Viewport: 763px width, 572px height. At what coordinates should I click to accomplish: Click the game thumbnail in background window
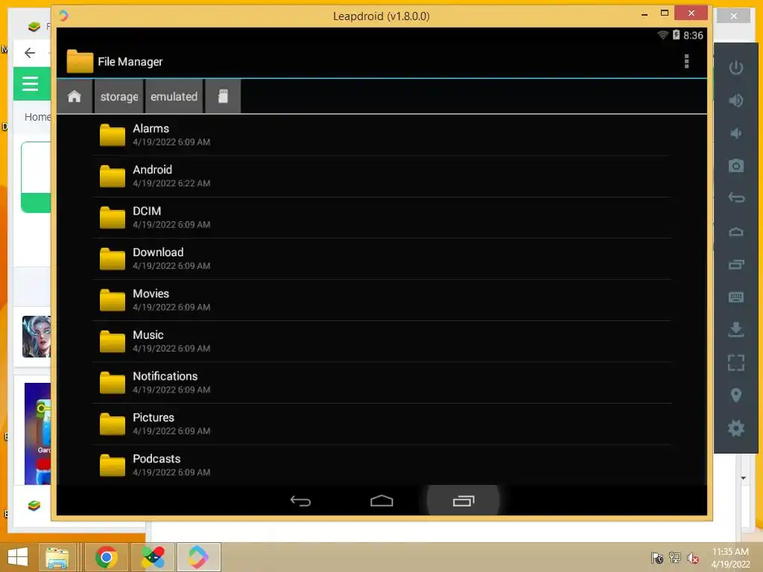pos(37,336)
